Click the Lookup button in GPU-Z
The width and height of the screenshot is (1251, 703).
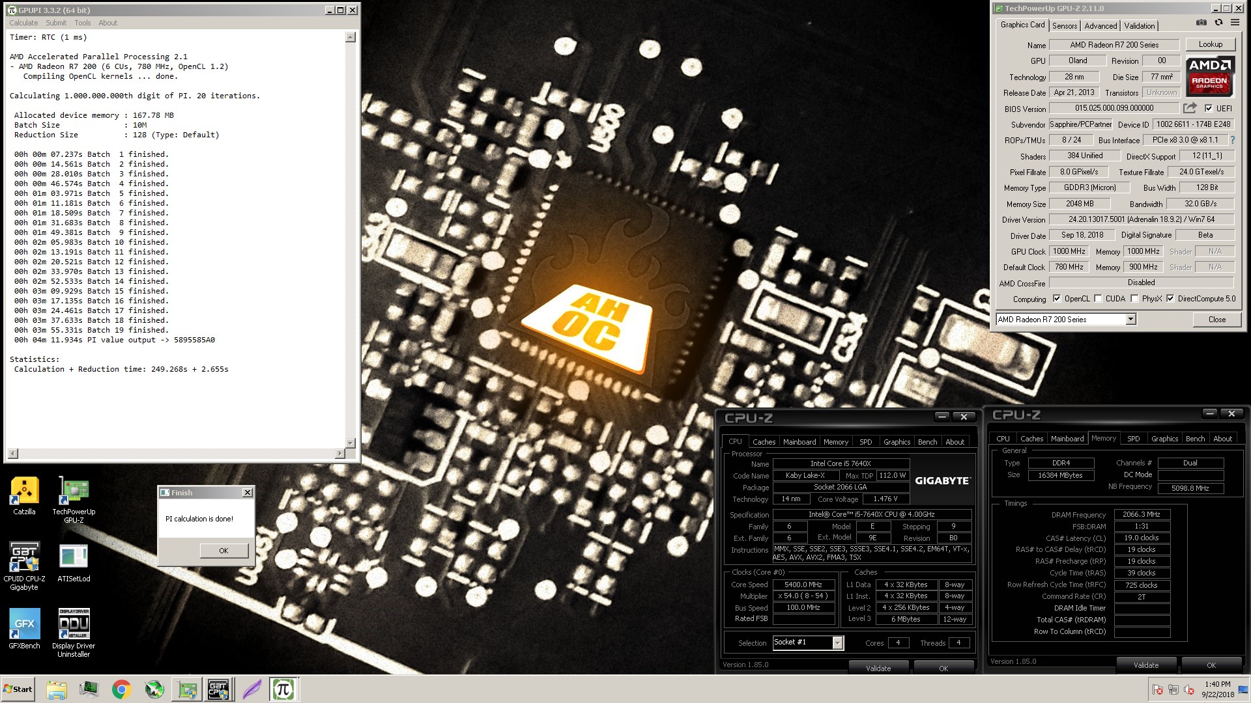pyautogui.click(x=1210, y=44)
